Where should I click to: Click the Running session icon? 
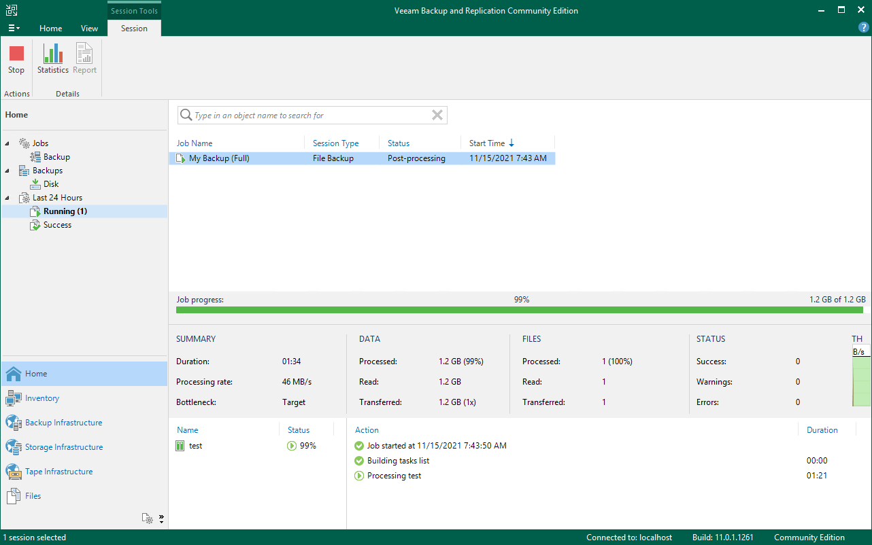tap(35, 211)
